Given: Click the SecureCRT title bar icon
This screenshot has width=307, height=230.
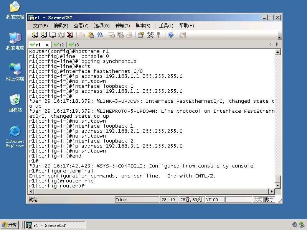Looking at the screenshot, I should pyautogui.click(x=31, y=18).
